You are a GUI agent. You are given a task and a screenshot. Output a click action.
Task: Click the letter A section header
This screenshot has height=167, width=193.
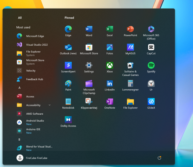click(x=19, y=88)
